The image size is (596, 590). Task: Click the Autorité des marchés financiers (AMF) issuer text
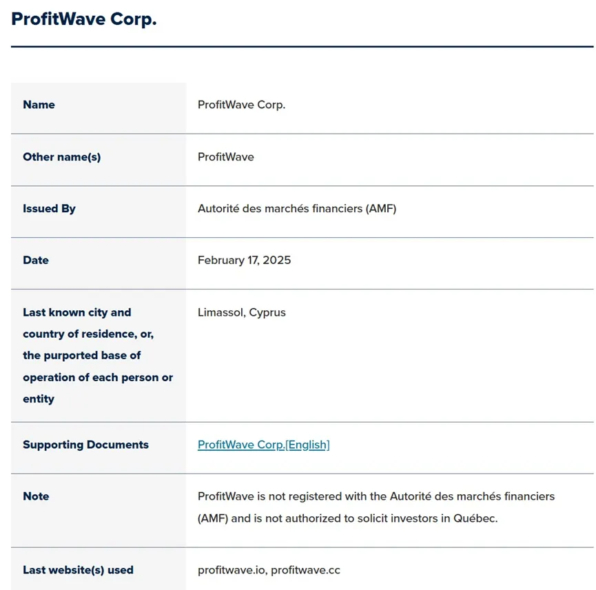(x=297, y=209)
